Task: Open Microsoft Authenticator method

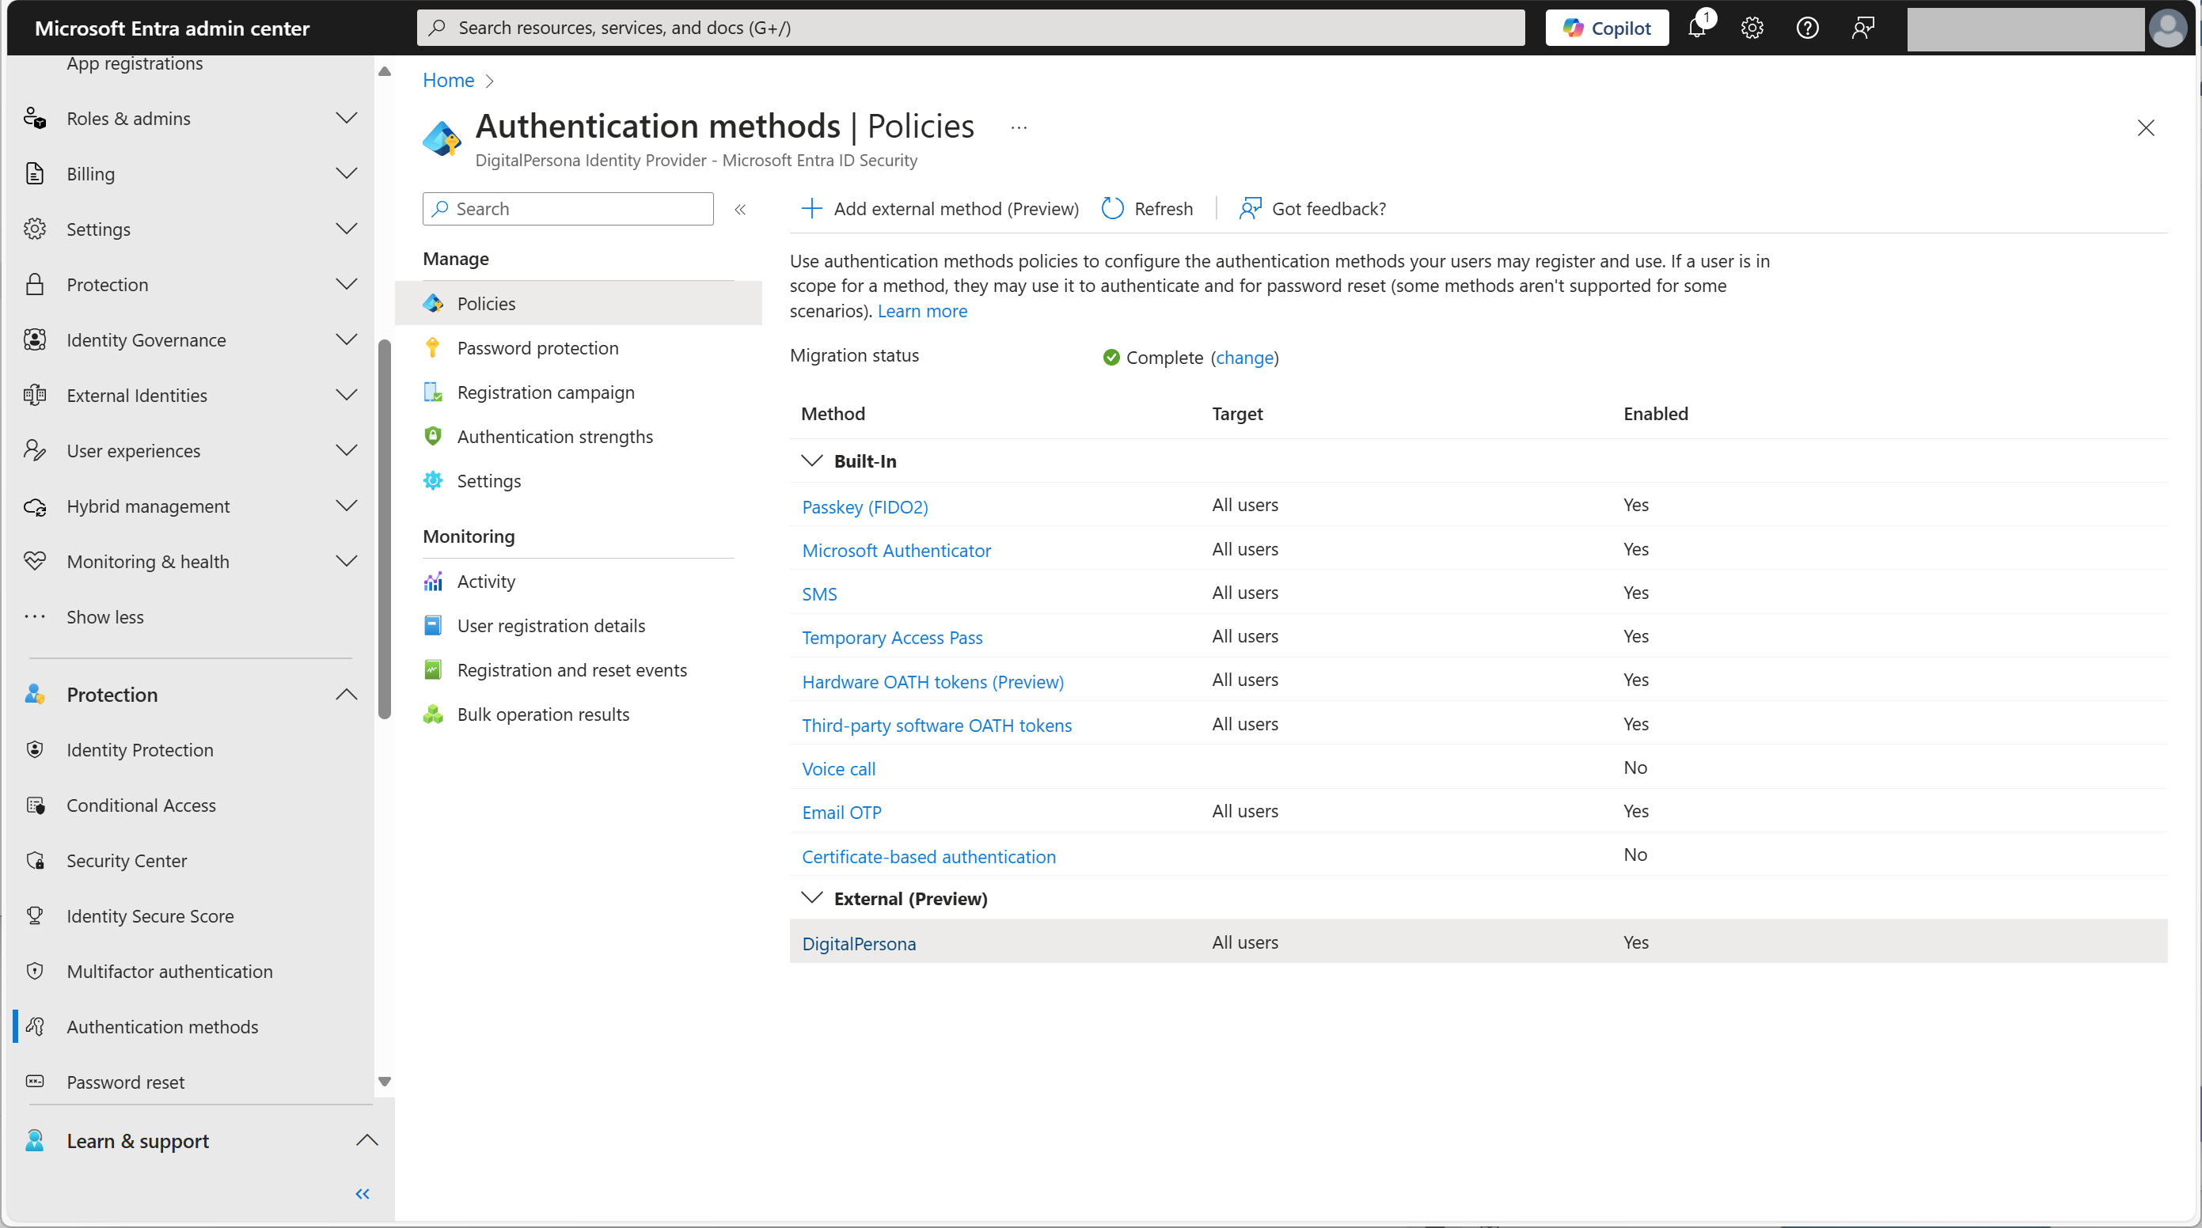Action: tap(896, 551)
